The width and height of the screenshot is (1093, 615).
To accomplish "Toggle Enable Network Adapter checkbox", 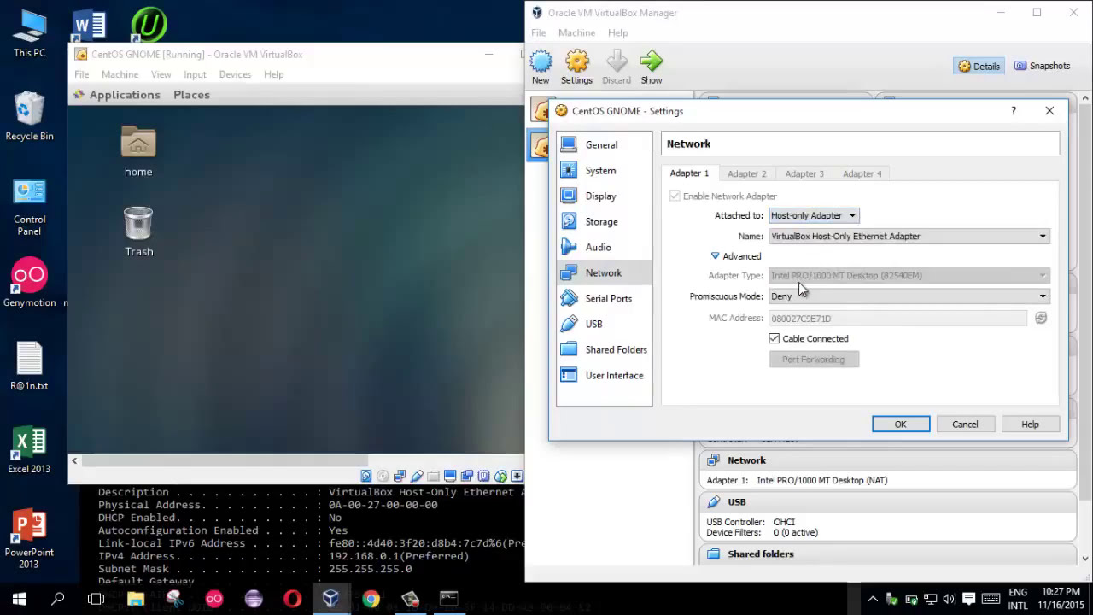I will coord(675,196).
